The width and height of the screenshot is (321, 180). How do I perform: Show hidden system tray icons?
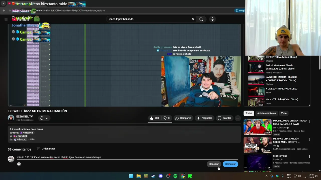[266, 176]
